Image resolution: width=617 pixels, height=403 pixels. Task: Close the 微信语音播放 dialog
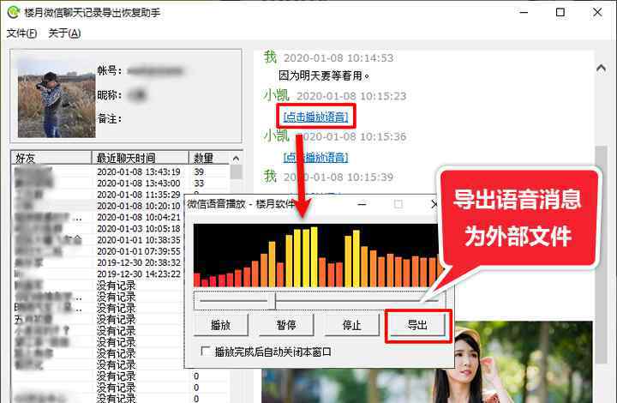(434, 204)
